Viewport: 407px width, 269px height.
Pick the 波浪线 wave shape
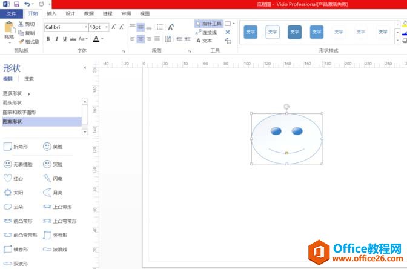point(55,249)
